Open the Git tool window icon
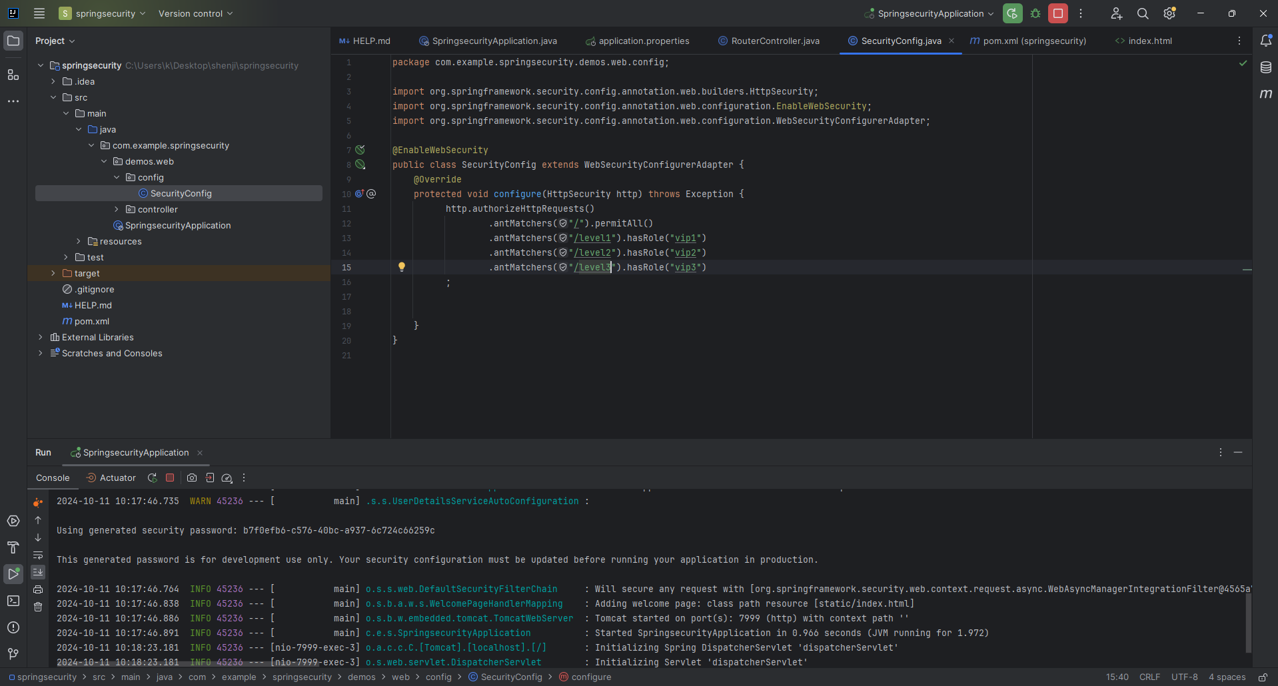Screen dimensions: 1278x686 [x=13, y=654]
